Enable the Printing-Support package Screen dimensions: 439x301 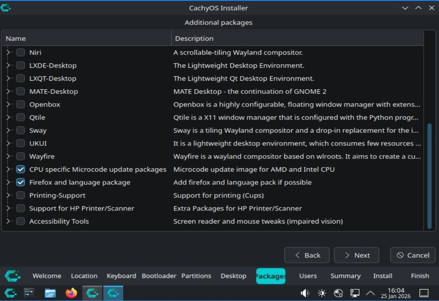[x=20, y=195]
